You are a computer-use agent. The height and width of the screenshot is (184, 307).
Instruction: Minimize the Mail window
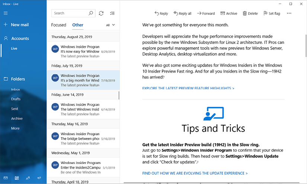point(280,4)
